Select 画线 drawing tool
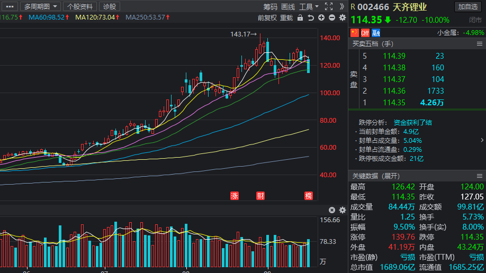The width and height of the screenshot is (486, 273). [288, 7]
